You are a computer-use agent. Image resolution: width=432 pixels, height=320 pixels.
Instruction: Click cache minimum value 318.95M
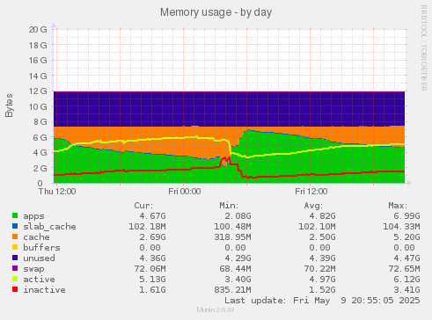coord(232,237)
